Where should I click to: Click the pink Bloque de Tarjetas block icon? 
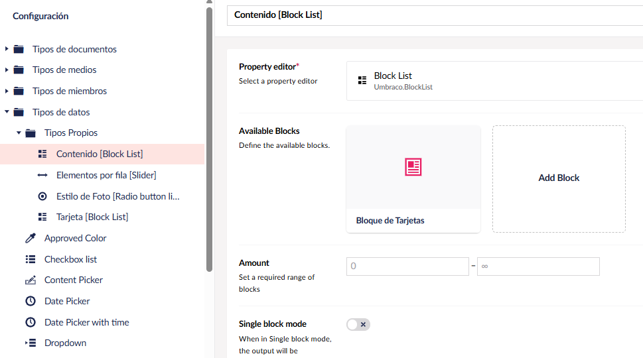click(x=413, y=166)
